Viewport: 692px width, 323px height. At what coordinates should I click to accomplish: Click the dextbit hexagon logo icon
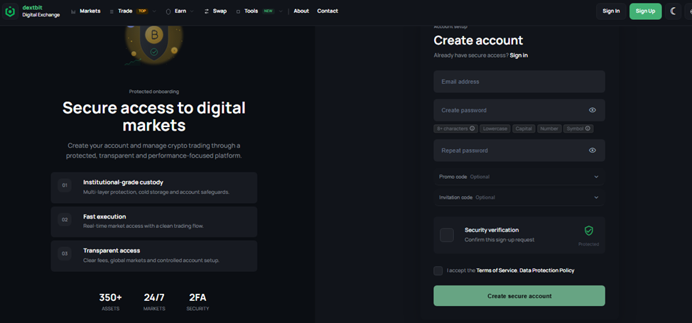(x=10, y=12)
